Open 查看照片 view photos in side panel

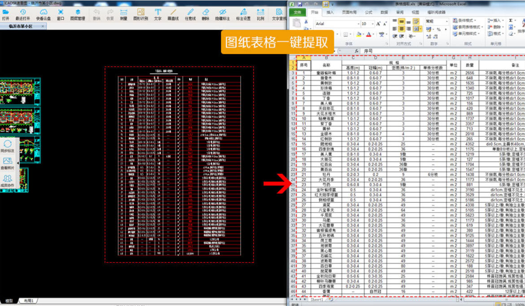click(7, 163)
